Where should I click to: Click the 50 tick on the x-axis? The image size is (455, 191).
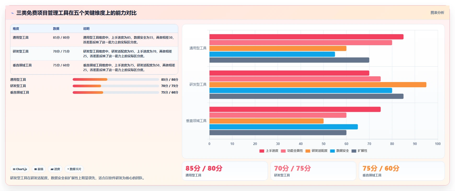click(x=324, y=144)
